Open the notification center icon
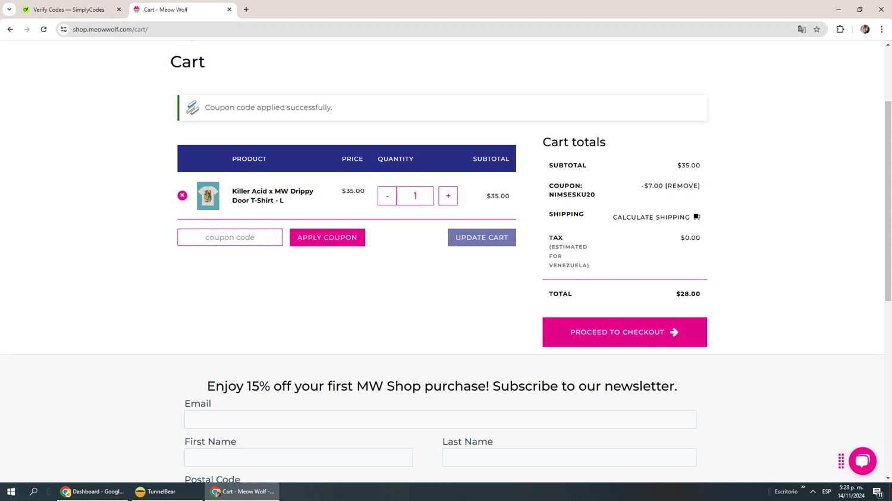 [878, 492]
